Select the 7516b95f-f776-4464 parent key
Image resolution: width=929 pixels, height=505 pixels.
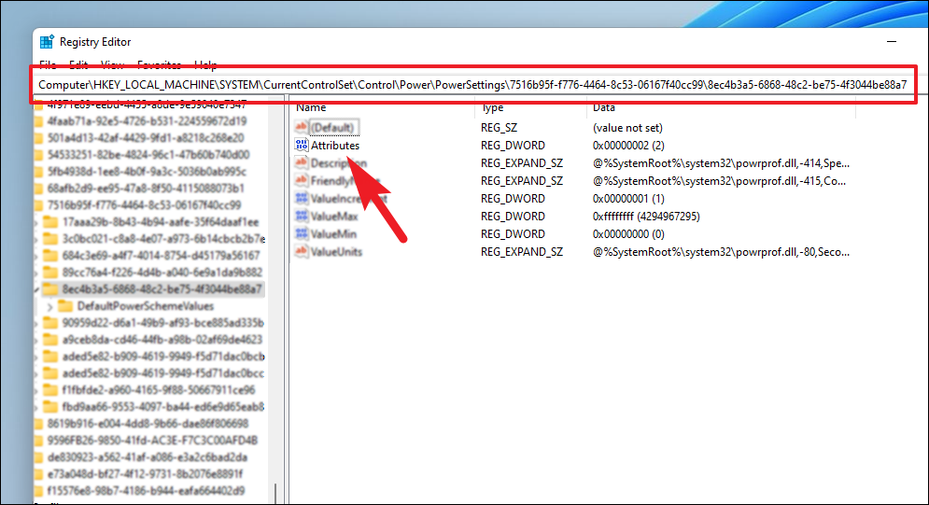(x=144, y=204)
